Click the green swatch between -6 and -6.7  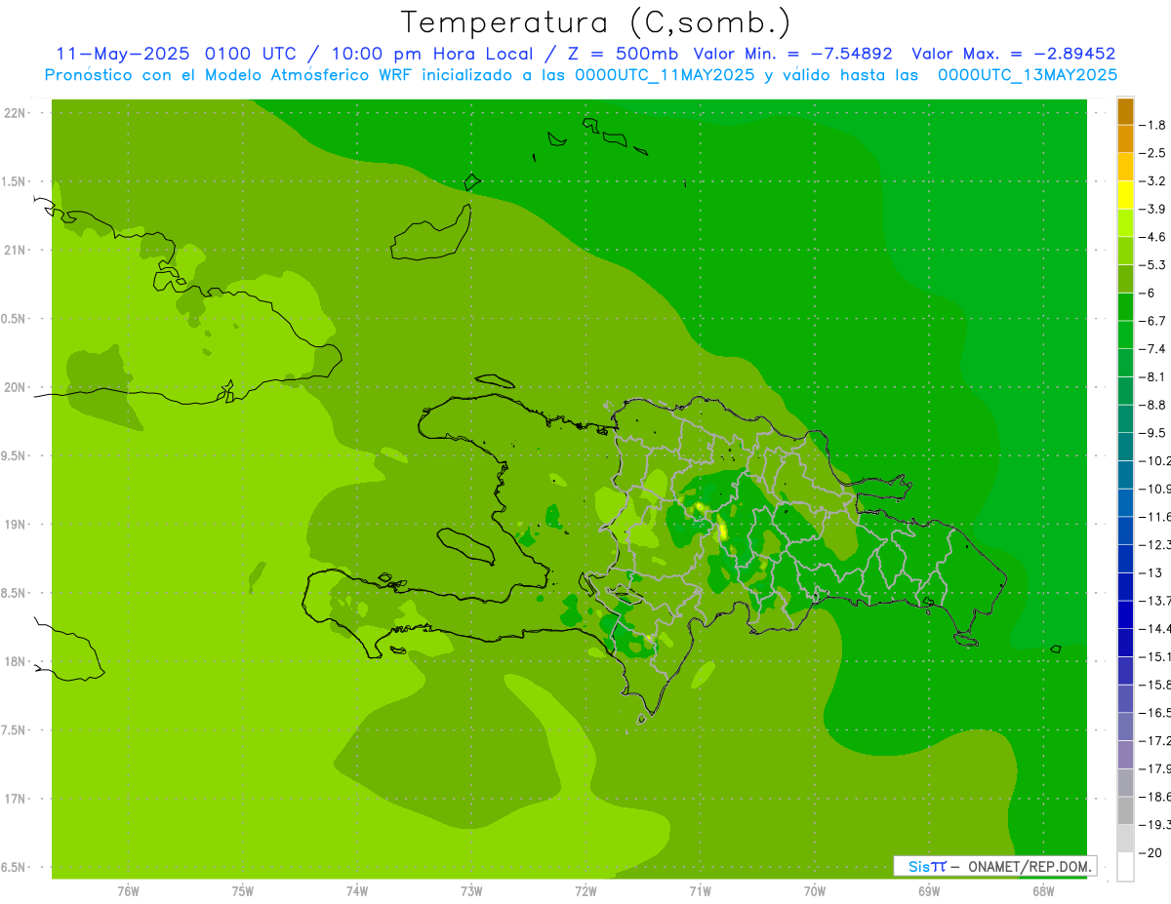[x=1125, y=306]
